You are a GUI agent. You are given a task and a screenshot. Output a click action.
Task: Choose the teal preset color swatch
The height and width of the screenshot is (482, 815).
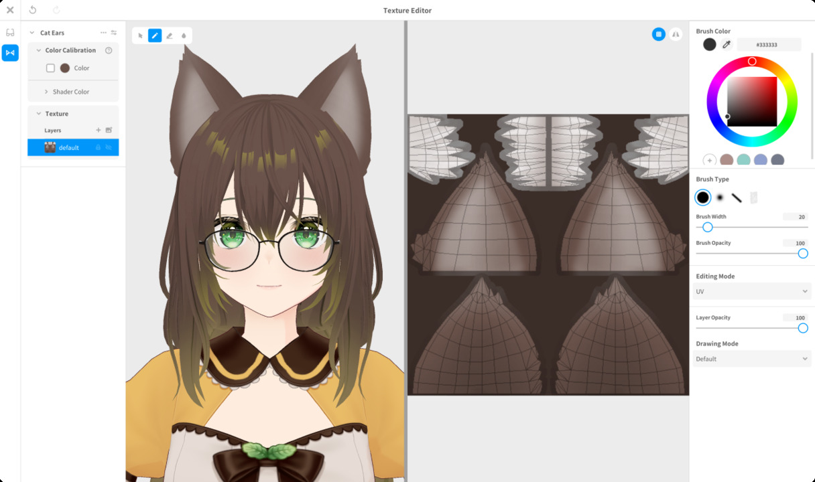[743, 160]
